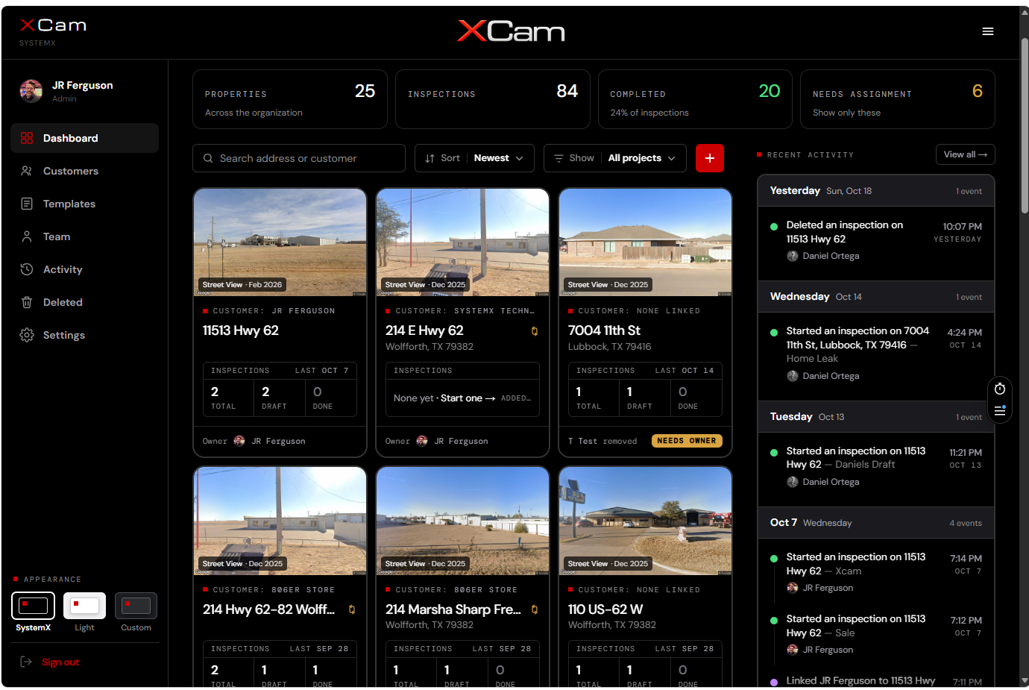The image size is (1029, 690).
Task: Click the Start one link on 214 E Hwy 62
Action: click(468, 398)
